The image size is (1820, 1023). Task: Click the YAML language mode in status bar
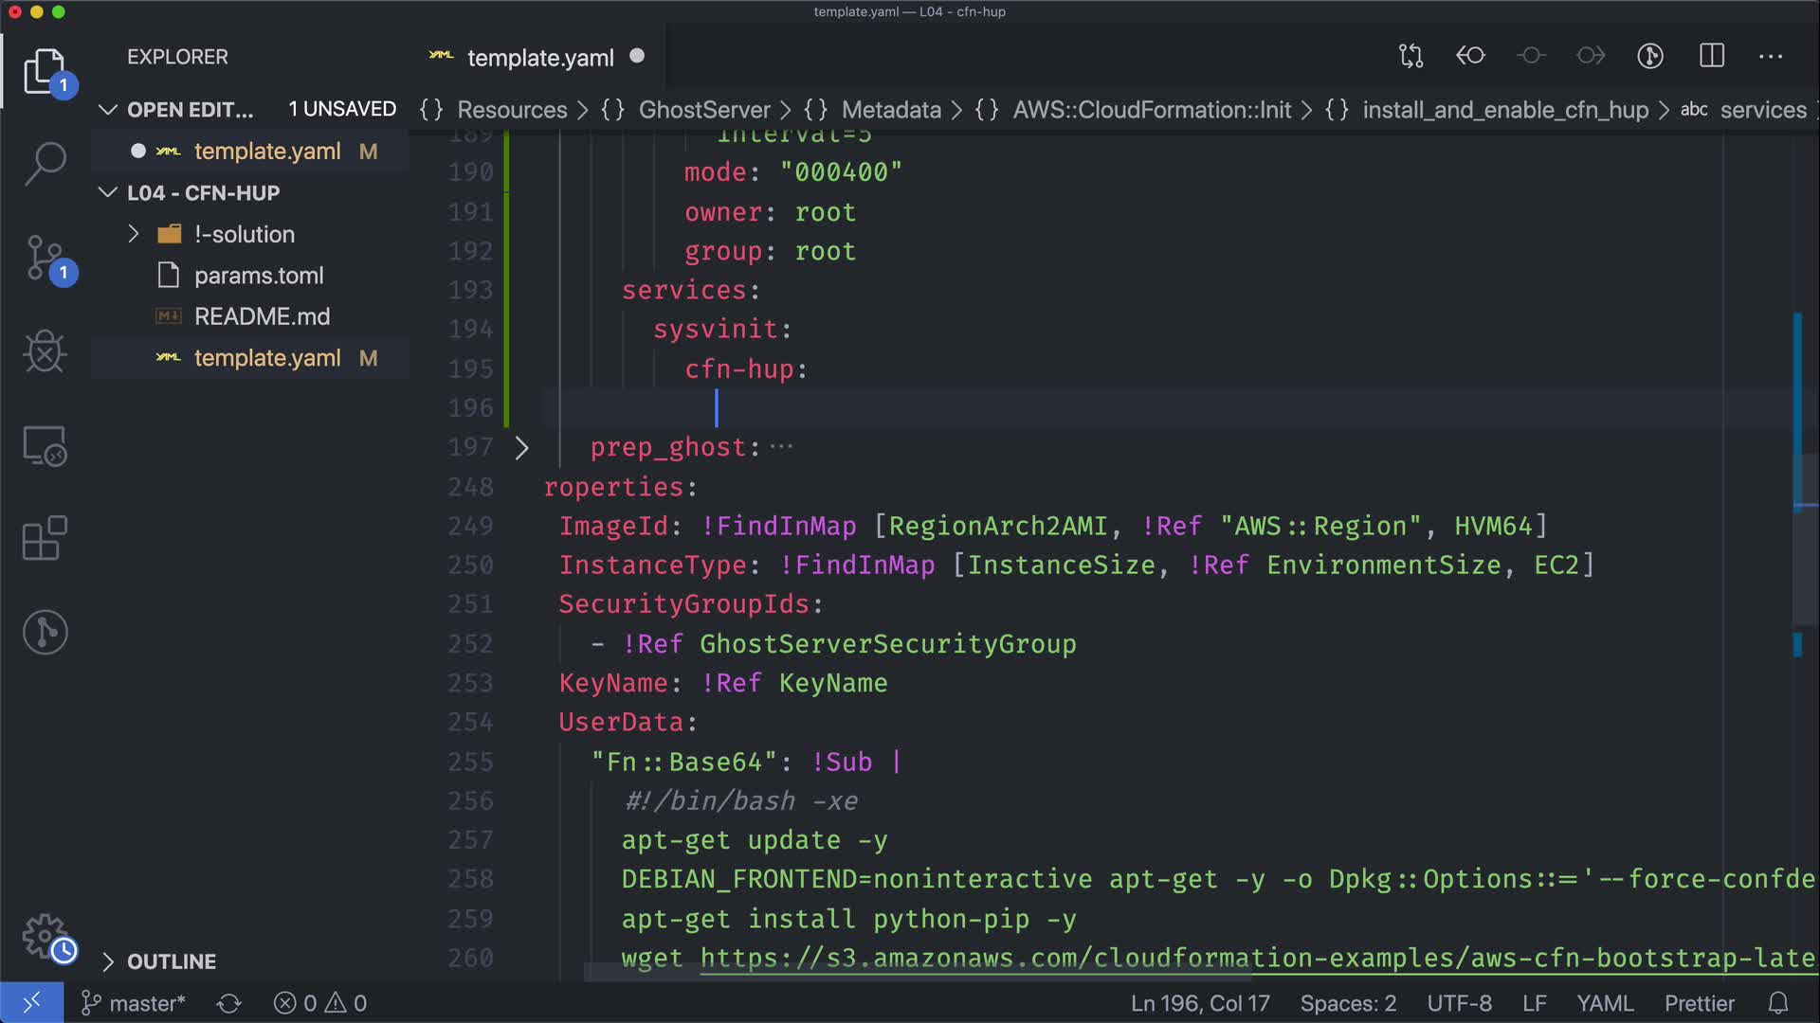pos(1604,1003)
